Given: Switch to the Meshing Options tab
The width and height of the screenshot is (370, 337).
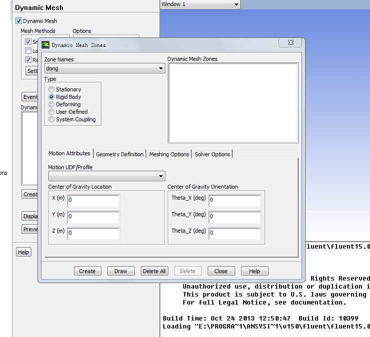Looking at the screenshot, I should pos(169,154).
